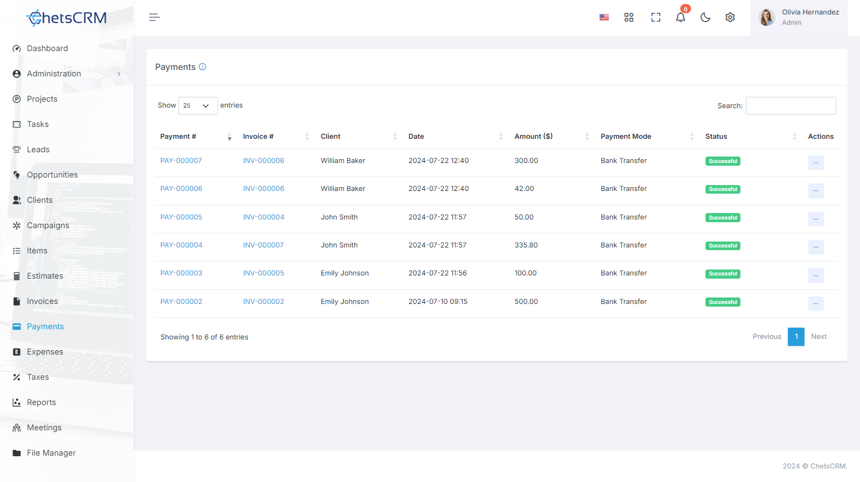Screen dimensions: 860x482
Task: Click the Items list icon
Action: pyautogui.click(x=17, y=251)
